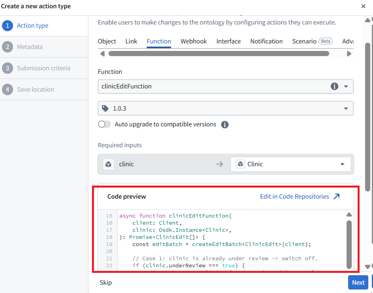Image resolution: width=373 pixels, height=293 pixels.
Task: Enable Auto upgrade to compatible versions
Action: tap(105, 124)
